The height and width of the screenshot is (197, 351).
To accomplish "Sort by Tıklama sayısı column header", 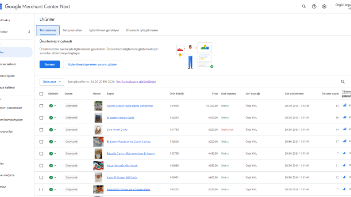I will click(x=330, y=94).
